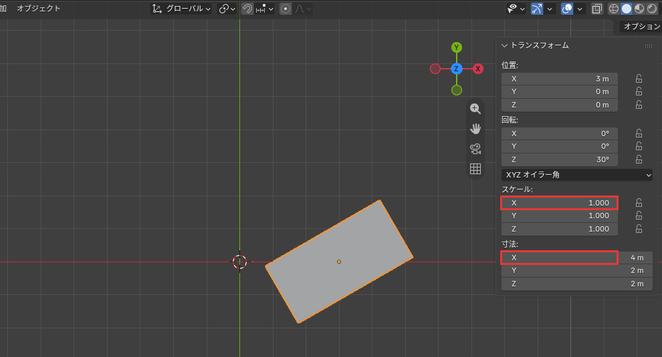Screen dimensions: 662x357
Task: Click the red X axis gizmo
Action: point(478,69)
